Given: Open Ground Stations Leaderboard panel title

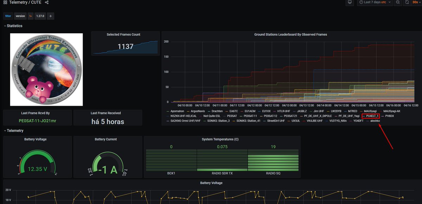Looking at the screenshot, I should coord(290,34).
